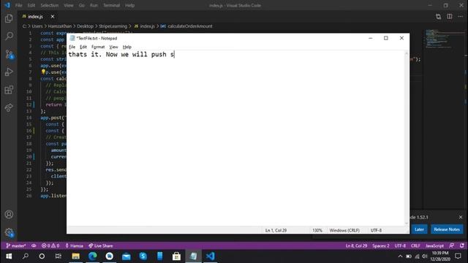This screenshot has height=263, width=468.
Task: Click Ln 8, Col 29 in VS Code status bar
Action: 356,245
